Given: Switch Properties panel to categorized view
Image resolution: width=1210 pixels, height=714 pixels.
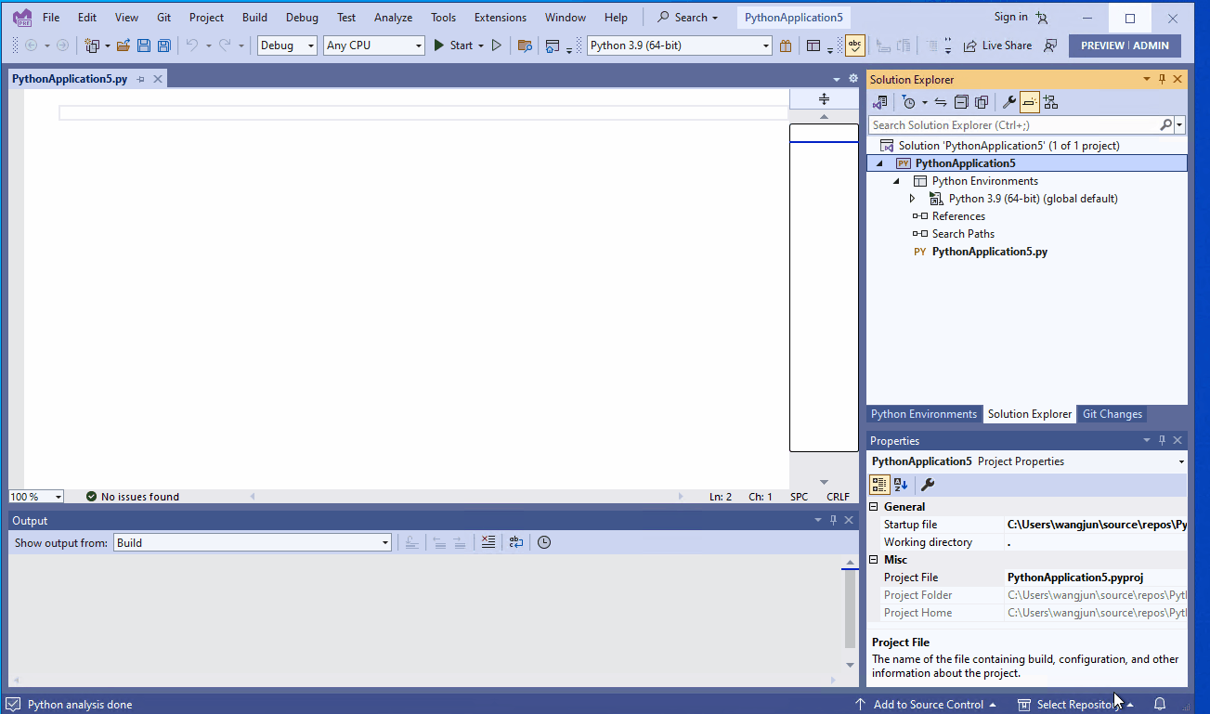Looking at the screenshot, I should pyautogui.click(x=878, y=484).
